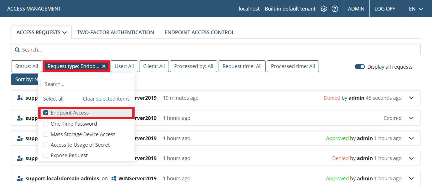Click user icon of first Denied request
The image size is (432, 190).
coord(20,98)
